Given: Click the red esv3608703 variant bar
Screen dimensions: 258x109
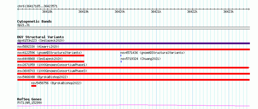Looking at the screenshot, I should coord(133,74).
